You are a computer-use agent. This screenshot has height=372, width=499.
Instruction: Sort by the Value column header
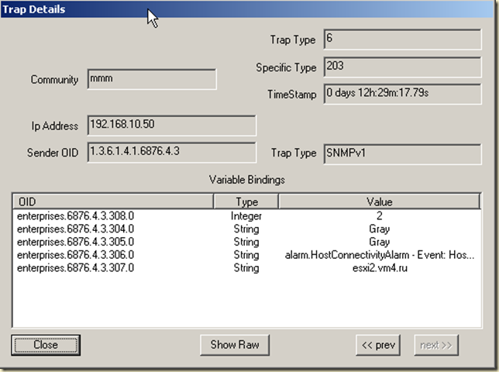(x=380, y=201)
